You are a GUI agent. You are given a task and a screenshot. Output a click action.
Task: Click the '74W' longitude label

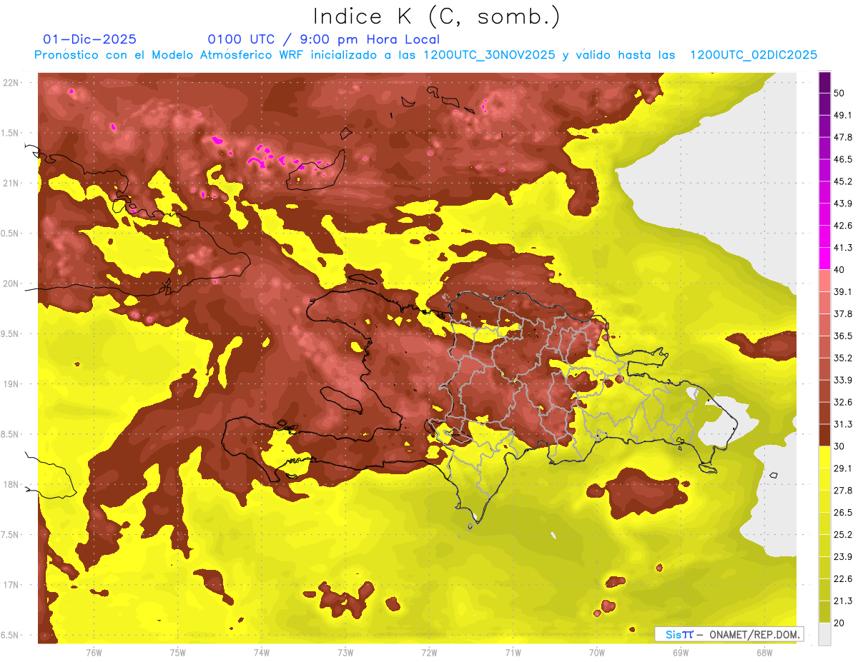pos(262,653)
